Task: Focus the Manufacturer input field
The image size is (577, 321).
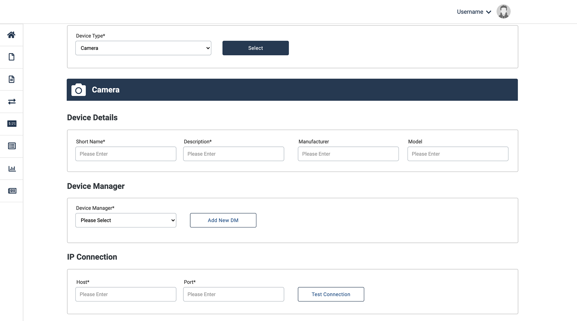Action: point(348,154)
